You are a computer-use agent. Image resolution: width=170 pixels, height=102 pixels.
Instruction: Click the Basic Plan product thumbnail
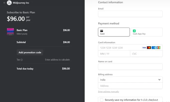coord(10,32)
